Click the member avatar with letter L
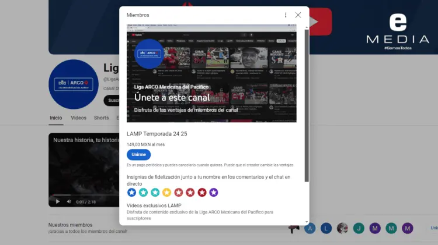This screenshot has height=245, width=438. click(x=326, y=228)
